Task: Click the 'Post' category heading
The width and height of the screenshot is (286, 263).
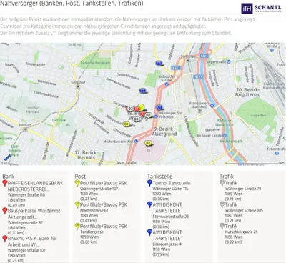Action: pos(80,177)
